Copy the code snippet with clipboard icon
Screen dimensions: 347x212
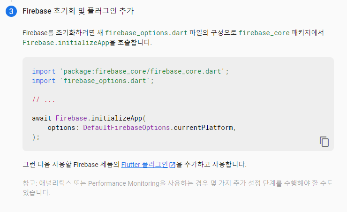(324, 142)
